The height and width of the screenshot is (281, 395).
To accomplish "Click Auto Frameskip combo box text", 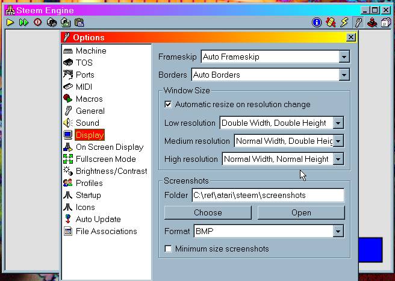I will pyautogui.click(x=231, y=57).
